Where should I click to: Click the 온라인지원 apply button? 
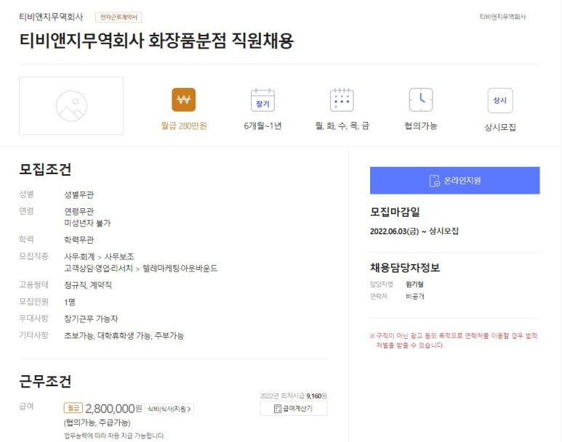tap(455, 181)
